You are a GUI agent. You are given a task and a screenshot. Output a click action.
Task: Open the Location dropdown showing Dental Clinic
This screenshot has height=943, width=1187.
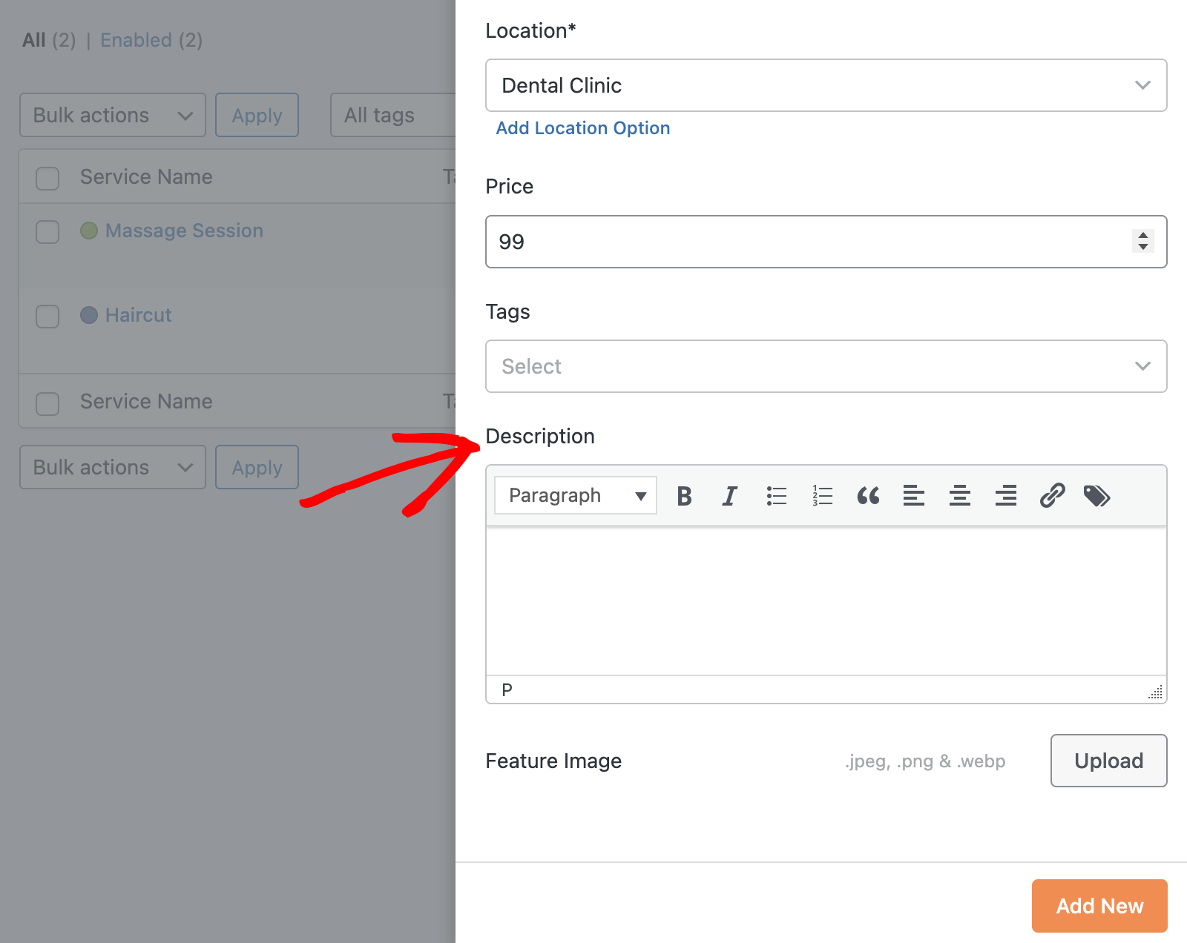825,85
